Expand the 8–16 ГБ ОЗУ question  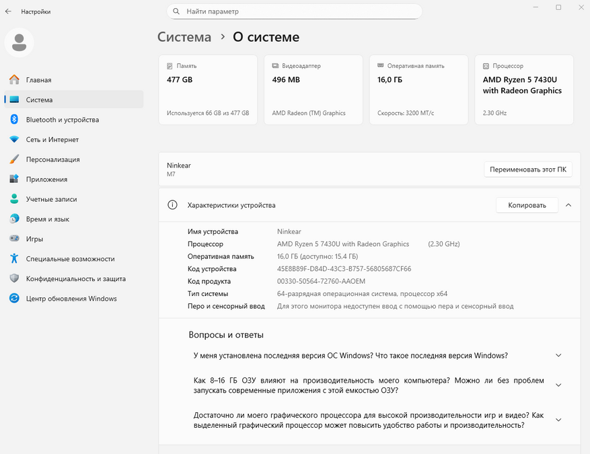point(558,385)
